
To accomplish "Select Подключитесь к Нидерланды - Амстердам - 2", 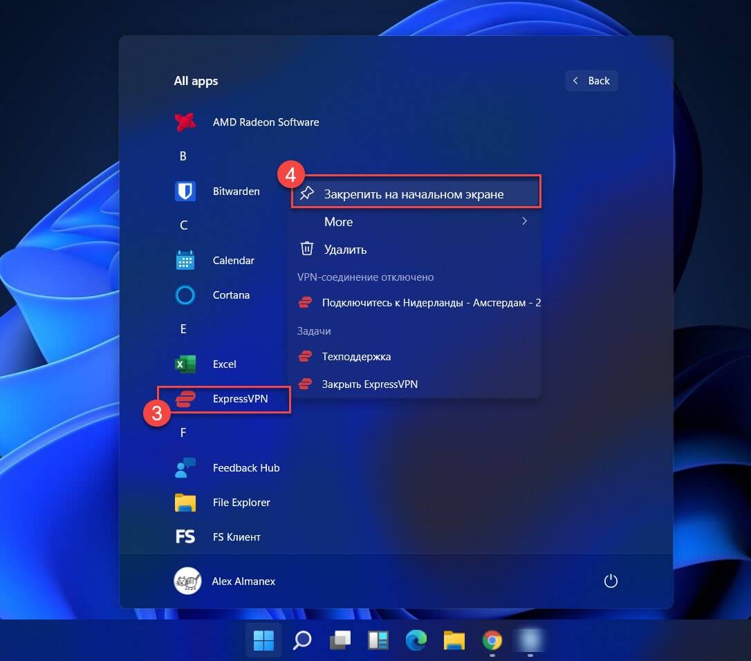I will point(415,303).
